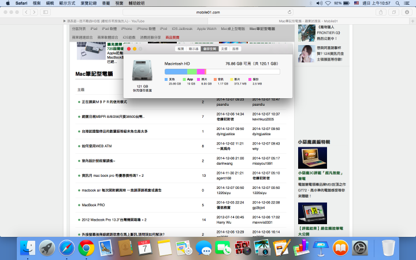Screen dimensions: 416x260
Task: Open 商品買賣 red link
Action: [x=172, y=38]
